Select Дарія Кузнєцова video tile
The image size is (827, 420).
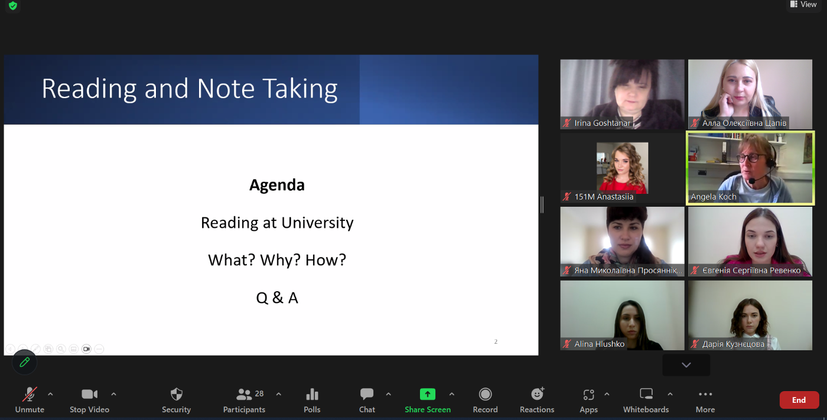pyautogui.click(x=750, y=315)
